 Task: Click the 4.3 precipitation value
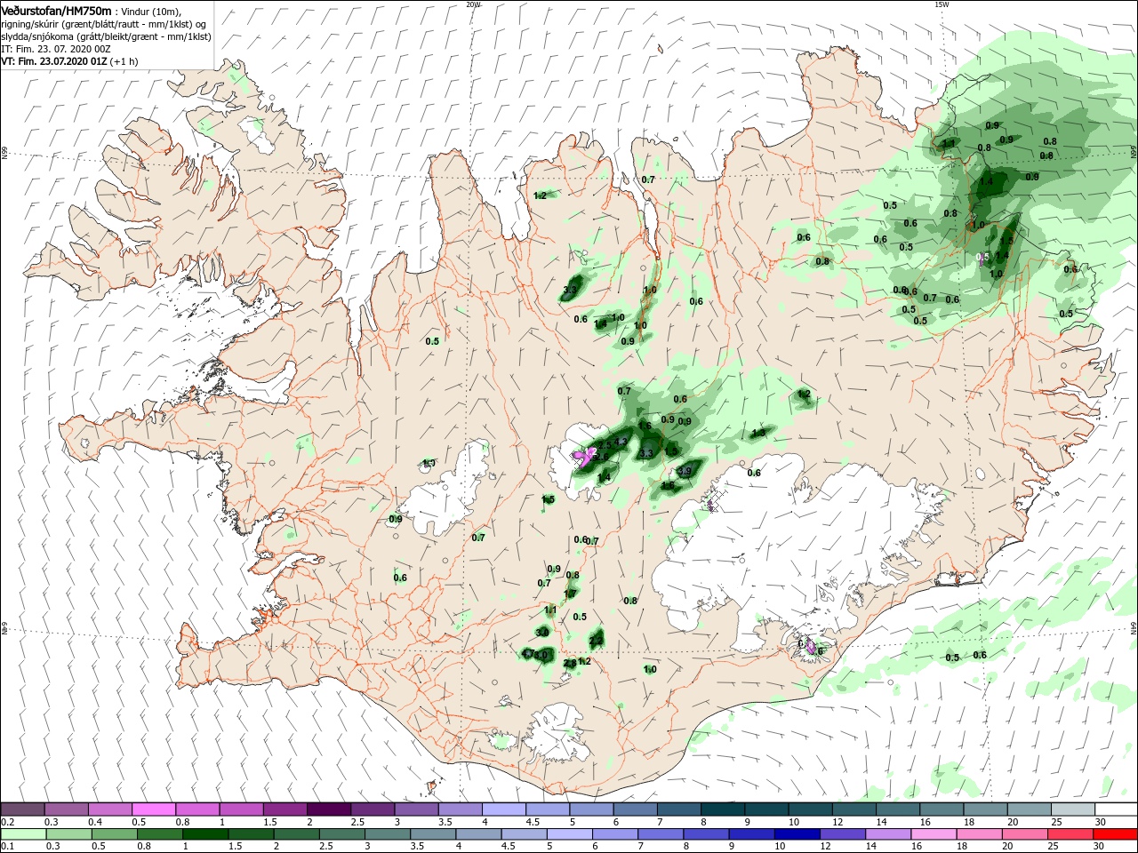621,442
